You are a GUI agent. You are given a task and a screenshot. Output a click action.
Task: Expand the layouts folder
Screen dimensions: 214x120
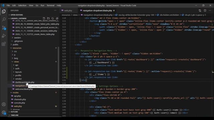pyautogui.click(x=18, y=72)
